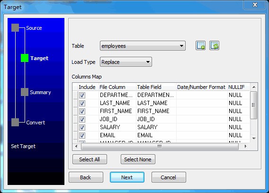Uncheck Include for the EMAIL row
This screenshot has height=193, width=269.
(x=82, y=135)
